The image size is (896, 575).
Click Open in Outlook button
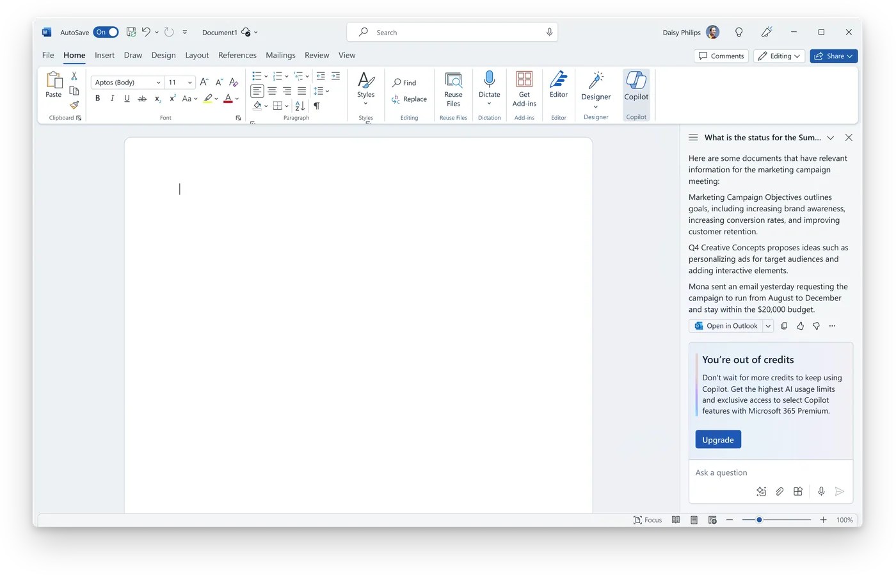(726, 326)
